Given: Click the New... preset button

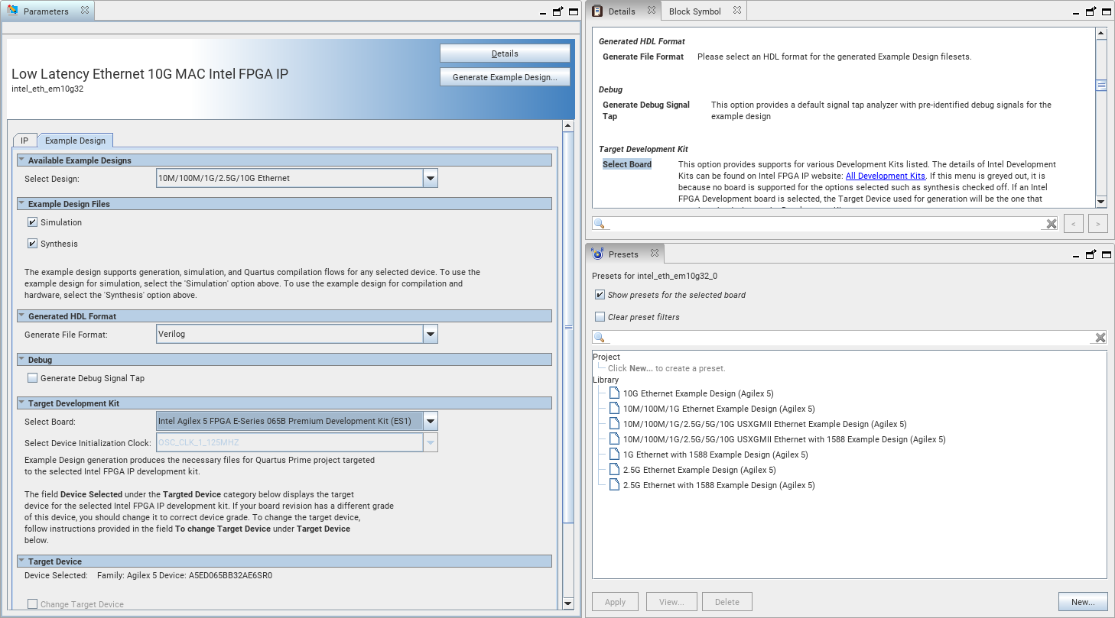Looking at the screenshot, I should click(1083, 602).
